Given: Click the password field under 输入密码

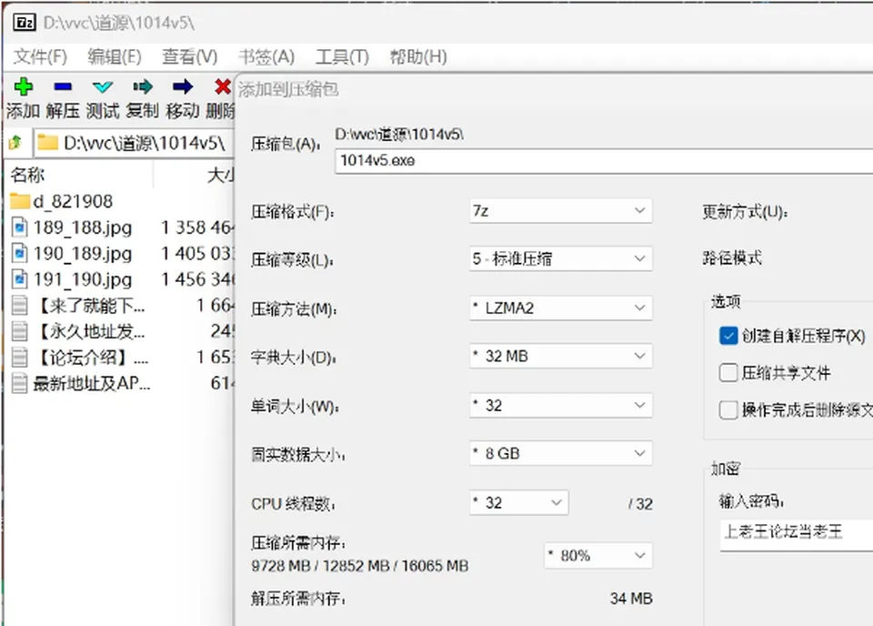Looking at the screenshot, I should click(797, 534).
